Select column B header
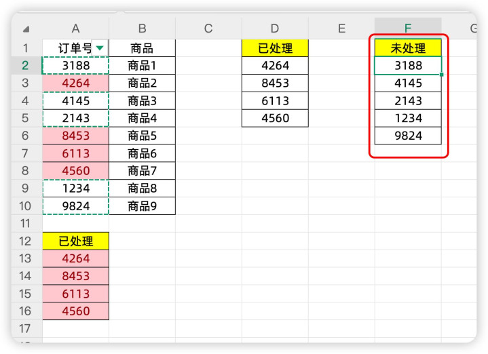This screenshot has height=354, width=488. tap(143, 28)
